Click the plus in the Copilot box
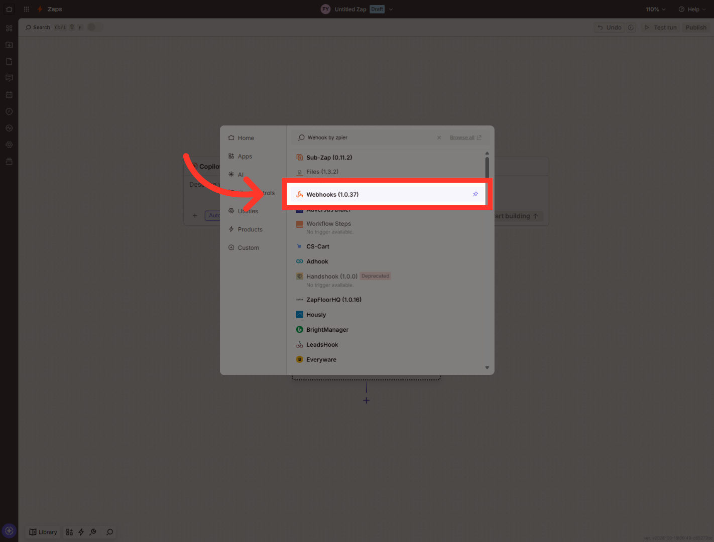Screen dimensions: 714x542 point(195,216)
